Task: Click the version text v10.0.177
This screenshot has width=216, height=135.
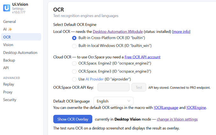Action: click(19, 12)
